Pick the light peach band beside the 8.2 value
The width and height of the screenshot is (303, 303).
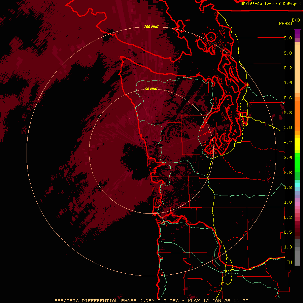(x=297, y=69)
